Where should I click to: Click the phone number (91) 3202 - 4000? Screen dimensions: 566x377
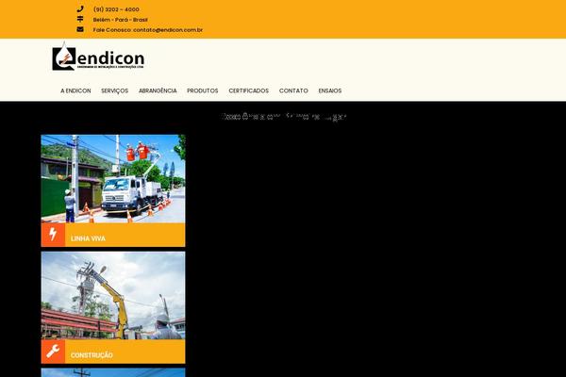116,9
